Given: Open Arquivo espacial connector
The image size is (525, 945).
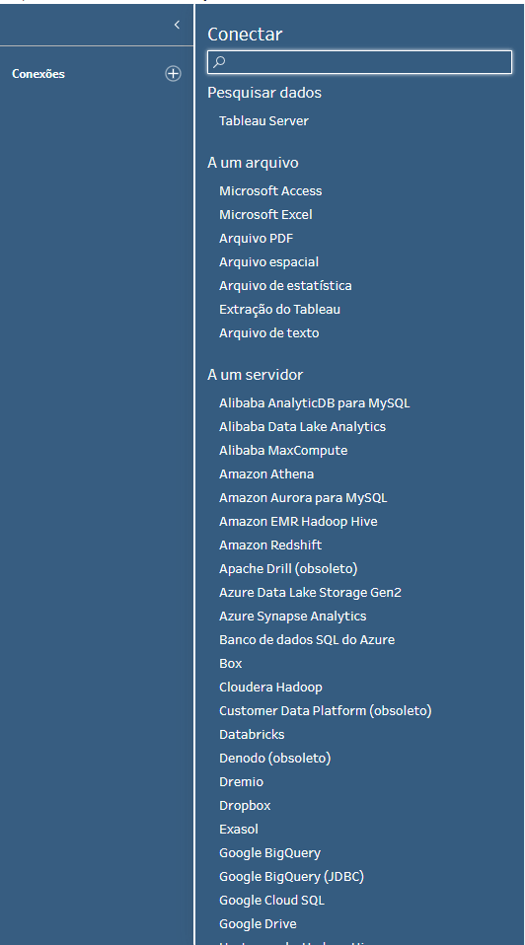Looking at the screenshot, I should click(268, 261).
